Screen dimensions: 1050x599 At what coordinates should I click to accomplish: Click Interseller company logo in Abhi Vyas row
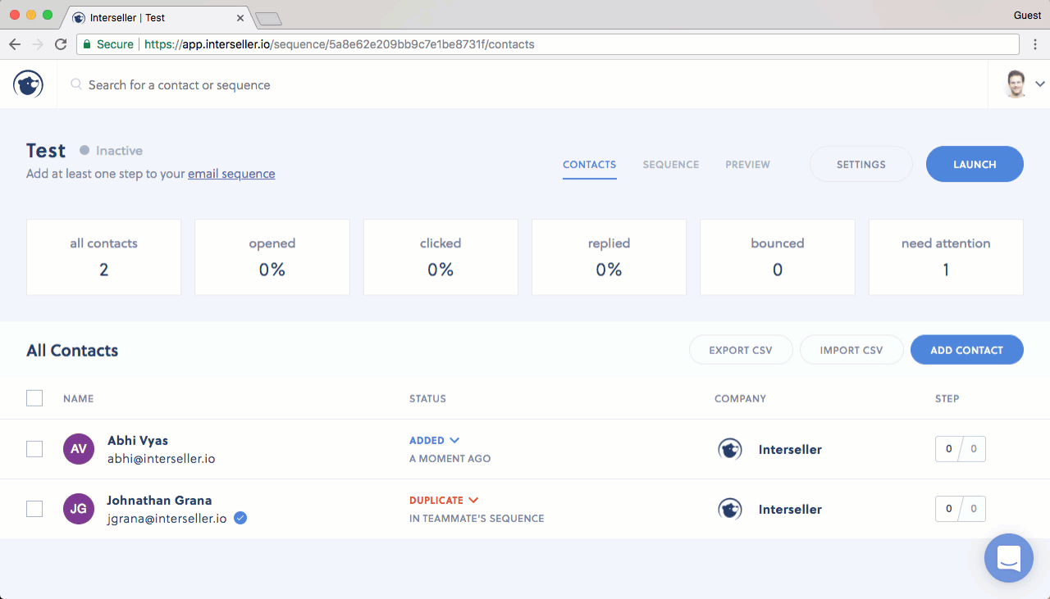[730, 449]
